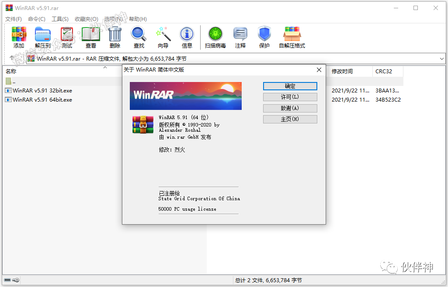This screenshot has width=448, height=287.
Task: Click the Protect (保护) shield icon
Action: pos(264,38)
